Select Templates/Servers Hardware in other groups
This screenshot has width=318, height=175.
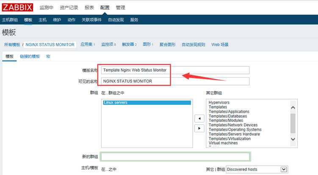(x=234, y=134)
